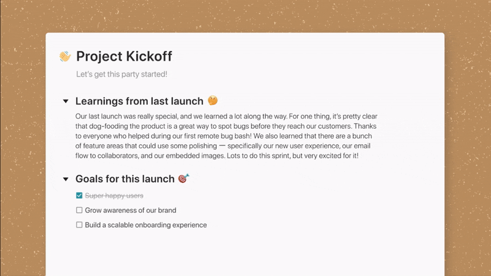
Task: Click the Goals for this launch heading
Action: tap(125, 179)
